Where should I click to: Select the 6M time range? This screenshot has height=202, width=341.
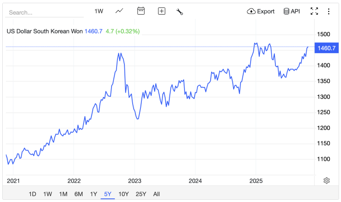click(78, 194)
